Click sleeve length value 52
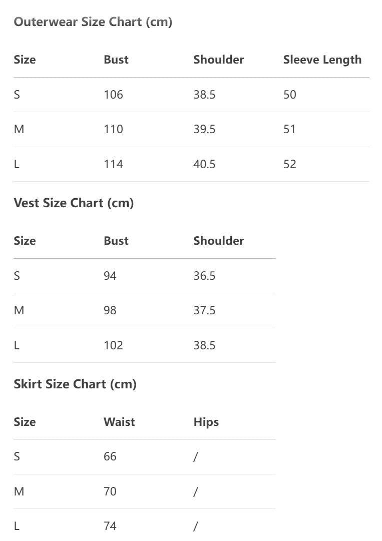 (x=290, y=164)
